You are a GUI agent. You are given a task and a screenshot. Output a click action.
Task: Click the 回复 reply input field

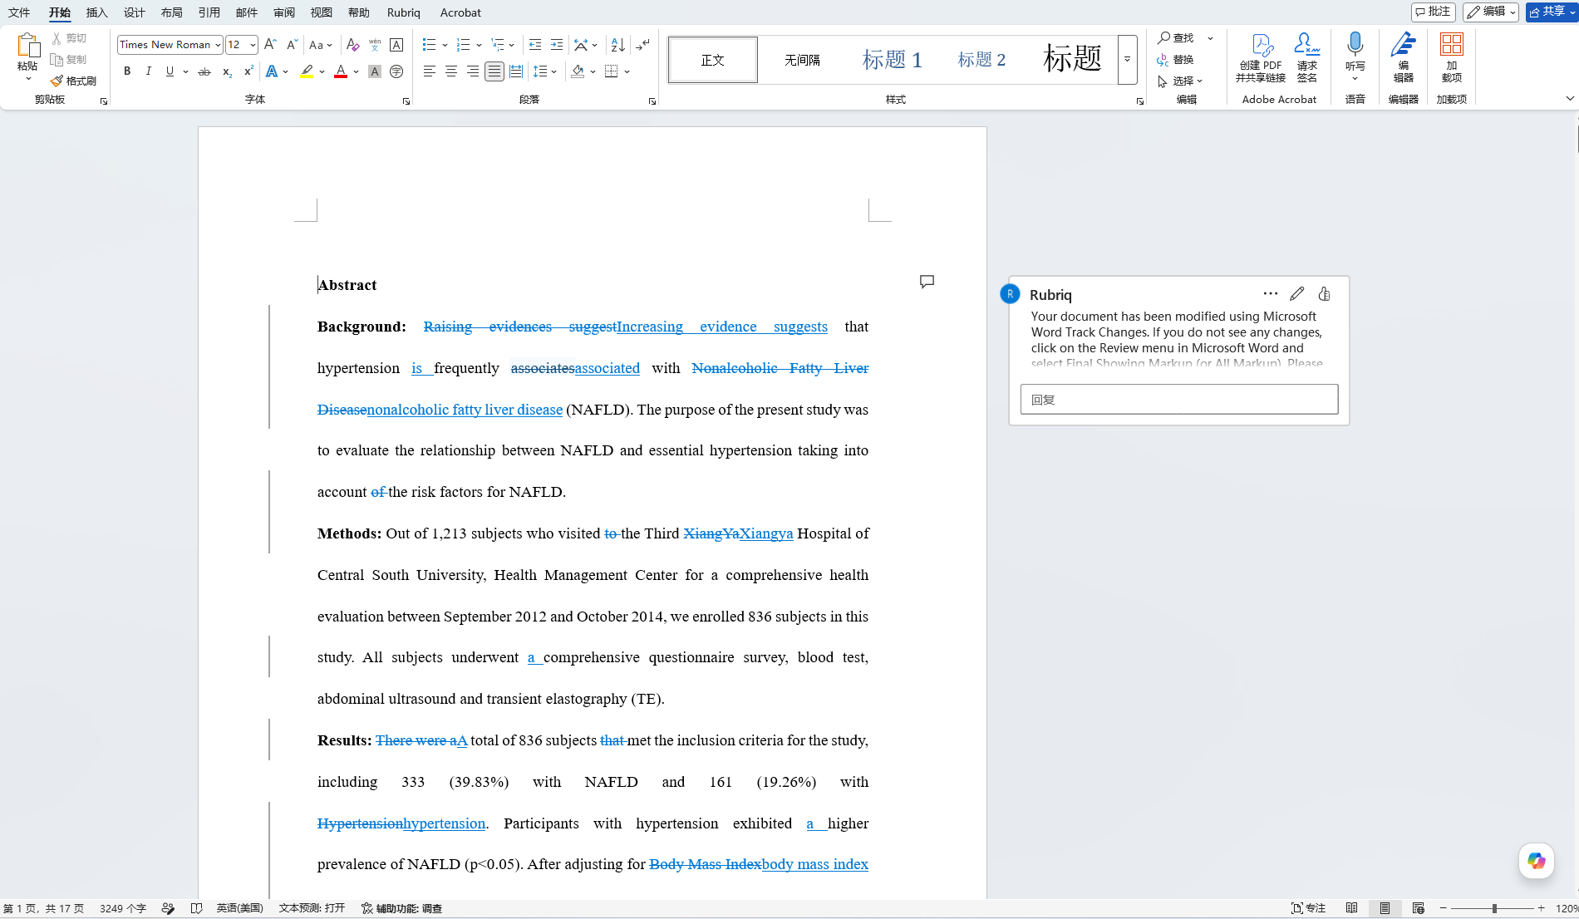(1178, 399)
